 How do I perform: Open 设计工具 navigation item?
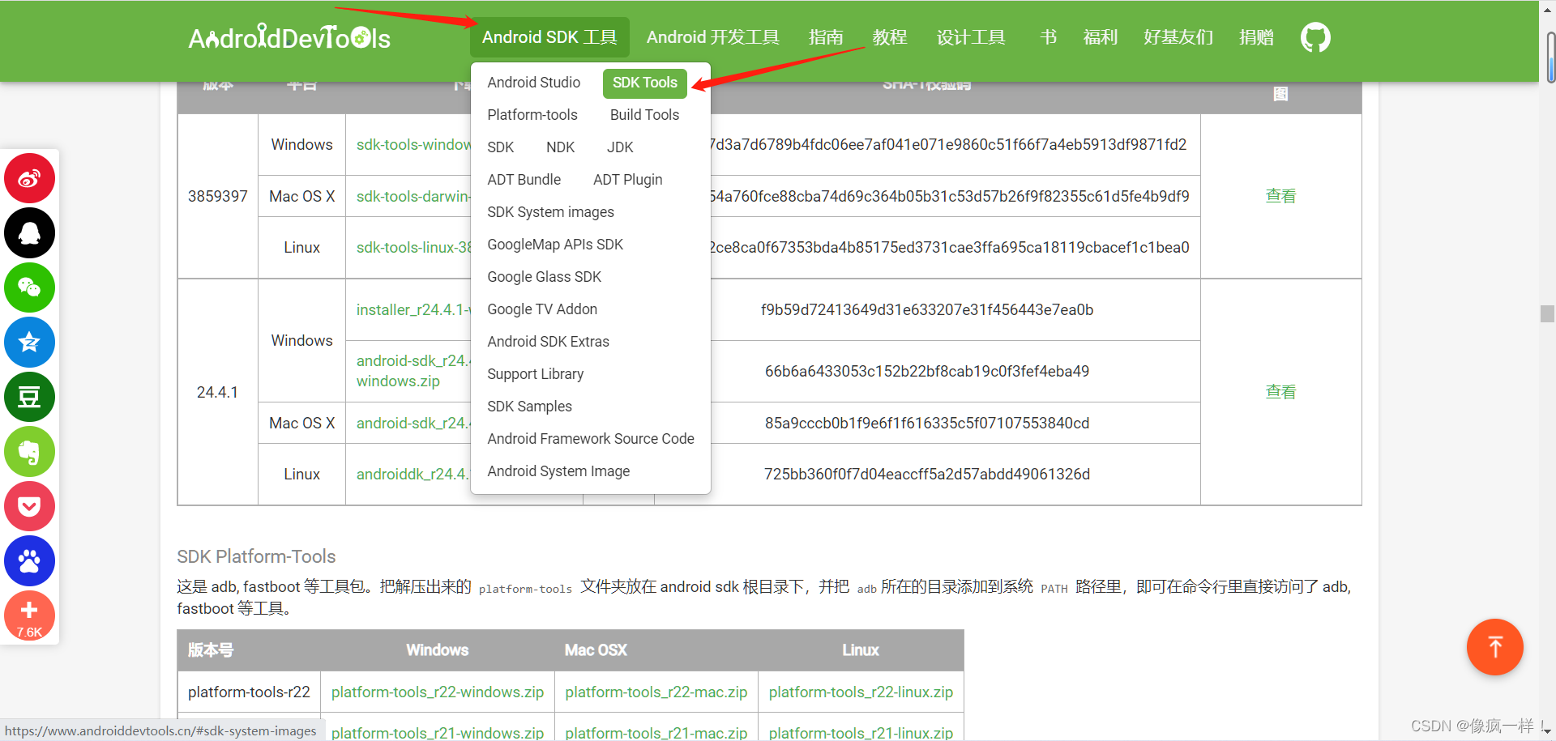click(971, 37)
